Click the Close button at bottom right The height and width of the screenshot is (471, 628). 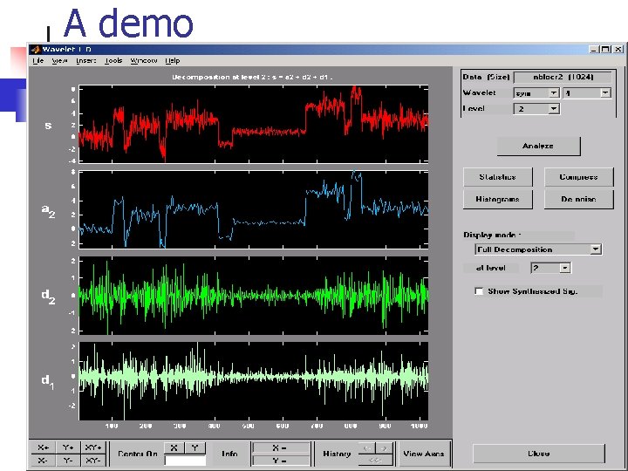(x=539, y=454)
